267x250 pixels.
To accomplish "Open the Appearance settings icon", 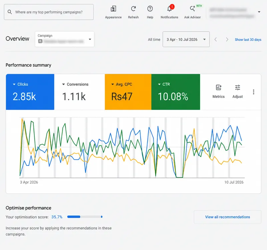I will point(113,9).
